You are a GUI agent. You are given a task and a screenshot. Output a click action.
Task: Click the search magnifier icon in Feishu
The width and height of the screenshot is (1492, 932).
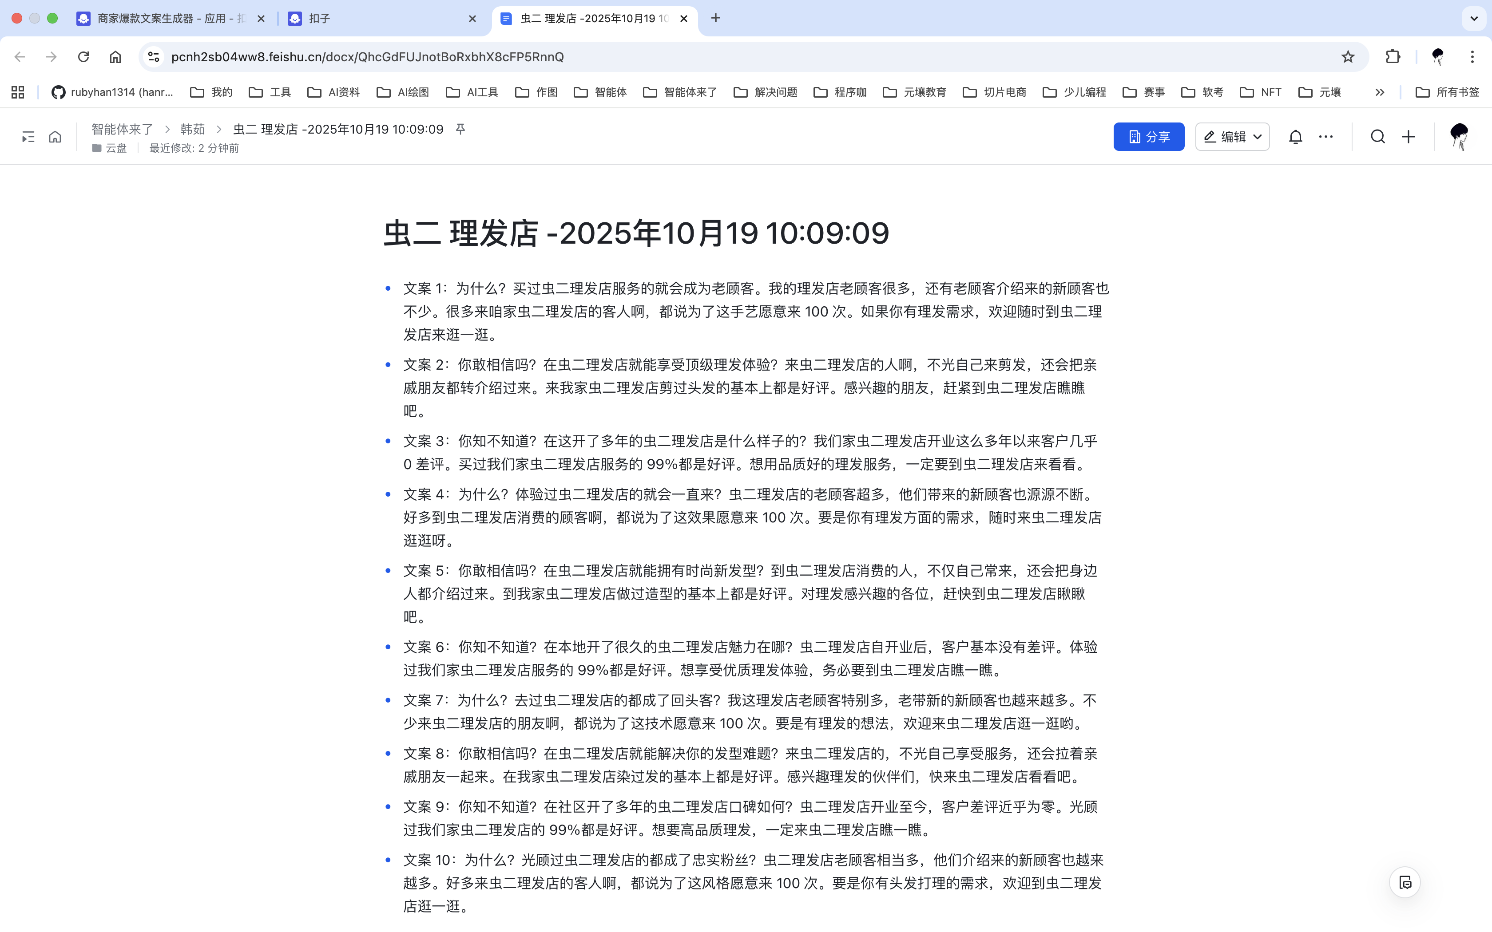[x=1377, y=137]
